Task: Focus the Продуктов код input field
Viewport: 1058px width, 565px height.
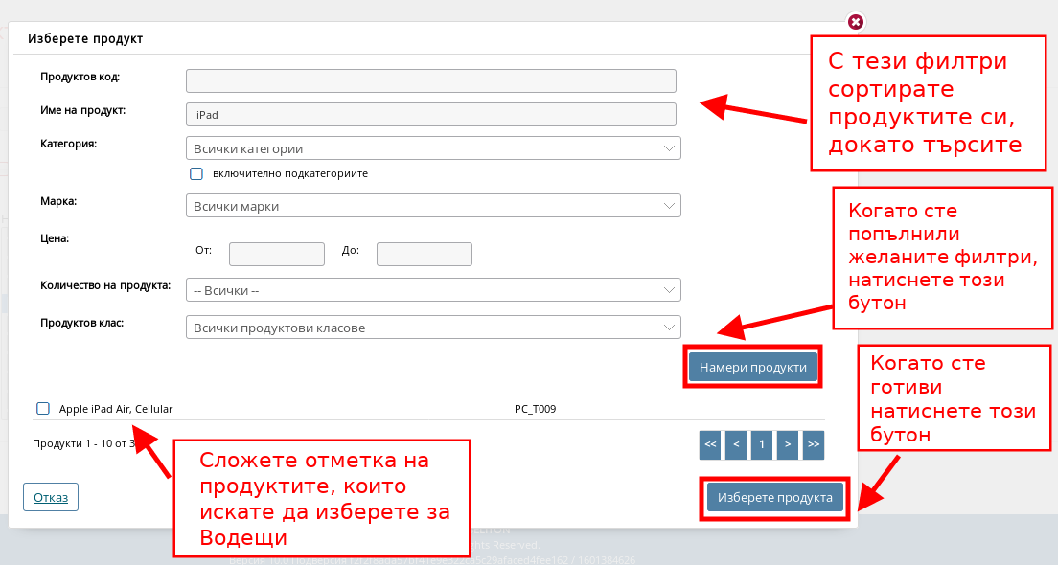Action: 431,80
